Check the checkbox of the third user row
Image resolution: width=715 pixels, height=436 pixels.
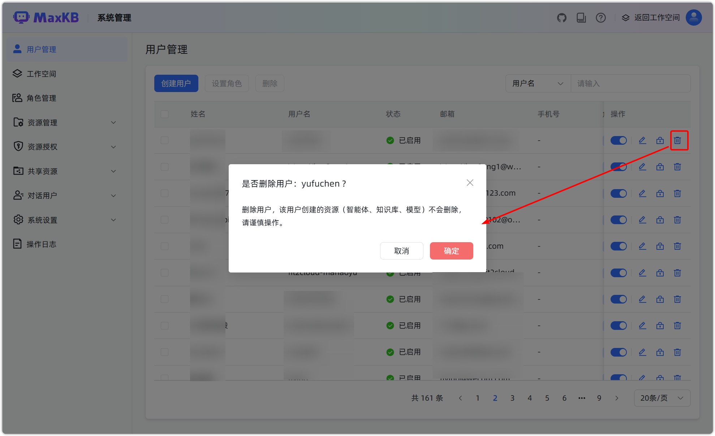click(x=164, y=193)
